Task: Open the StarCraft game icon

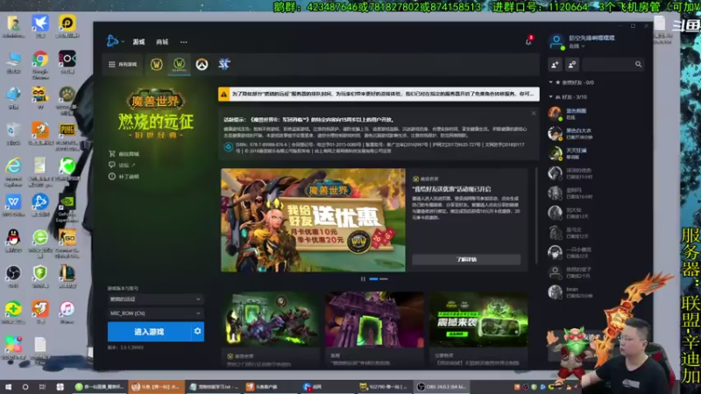Action: (x=224, y=64)
